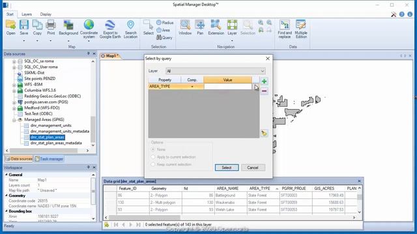The width and height of the screenshot is (417, 234).
Task: Add query condition with green plus
Action: [264, 81]
